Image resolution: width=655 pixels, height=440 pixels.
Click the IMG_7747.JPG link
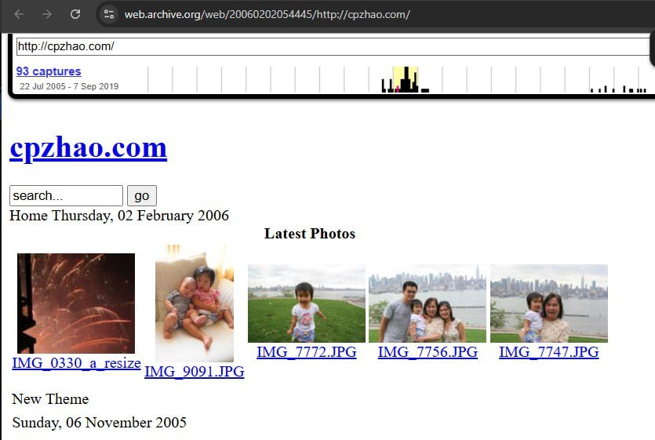(x=549, y=352)
